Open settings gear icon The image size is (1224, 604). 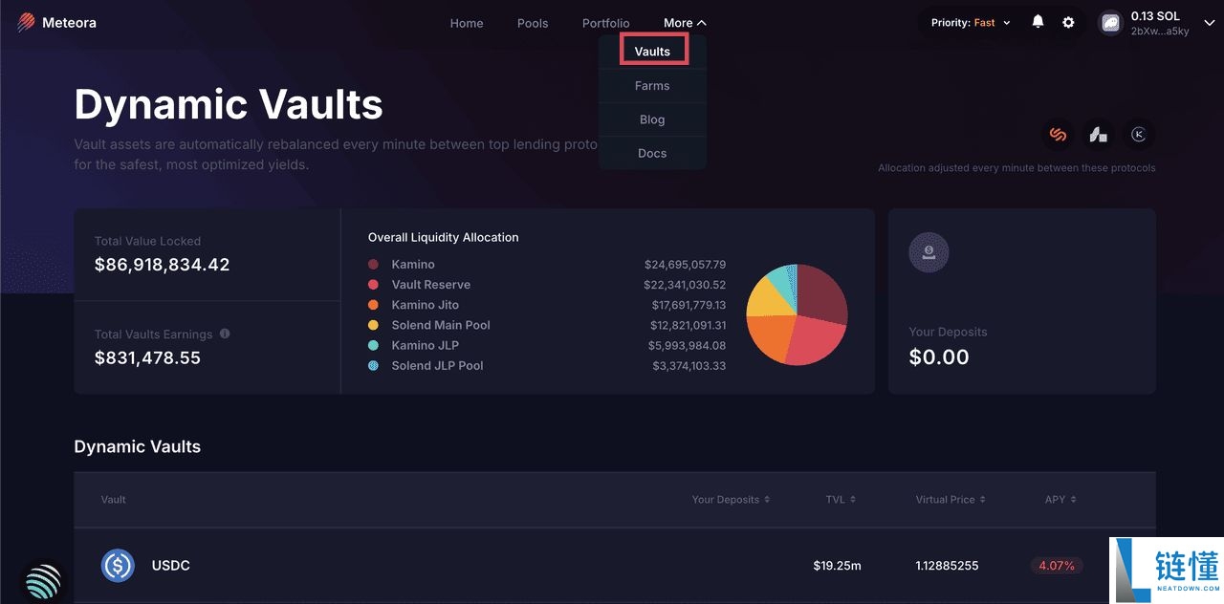coord(1068,23)
